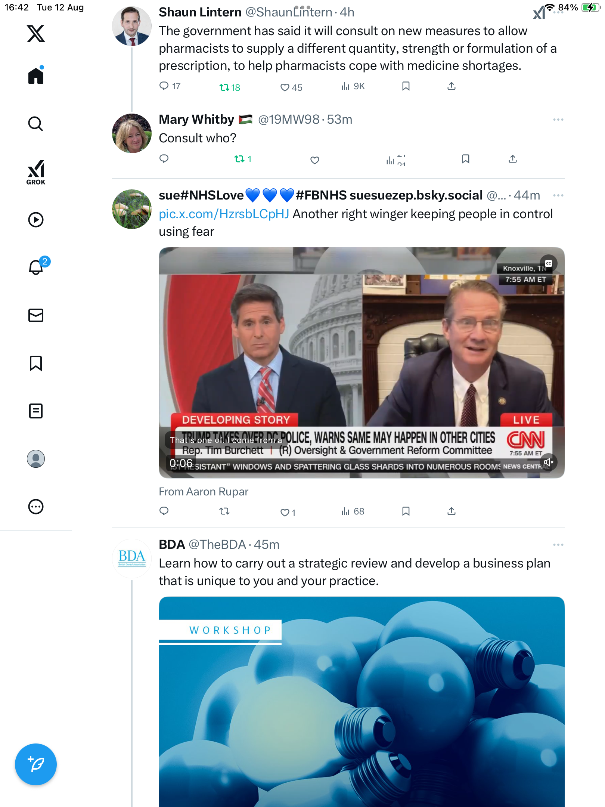This screenshot has height=807, width=605.
Task: Open more options on BDA post
Action: point(558,545)
